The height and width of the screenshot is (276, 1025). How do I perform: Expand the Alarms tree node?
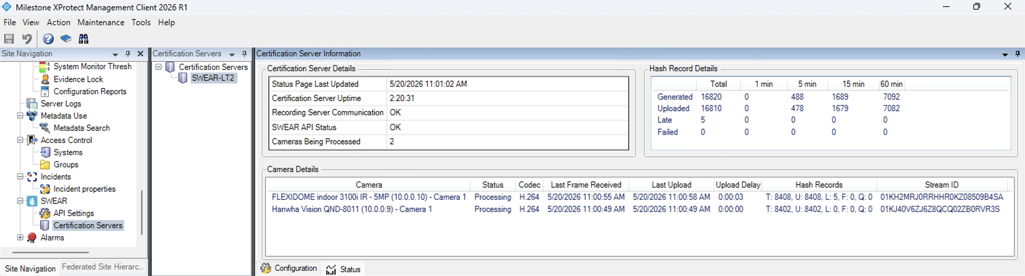click(x=20, y=237)
